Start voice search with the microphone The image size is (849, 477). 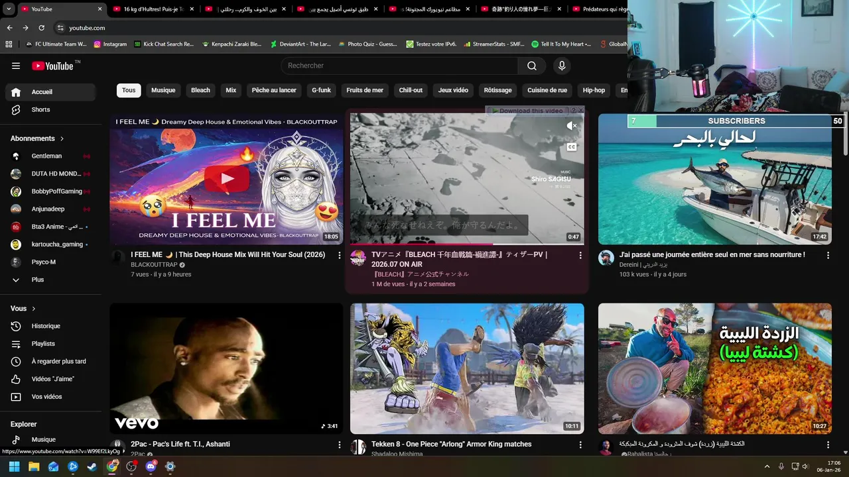(562, 66)
